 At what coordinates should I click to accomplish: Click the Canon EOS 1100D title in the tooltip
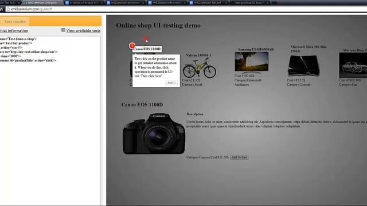point(147,49)
